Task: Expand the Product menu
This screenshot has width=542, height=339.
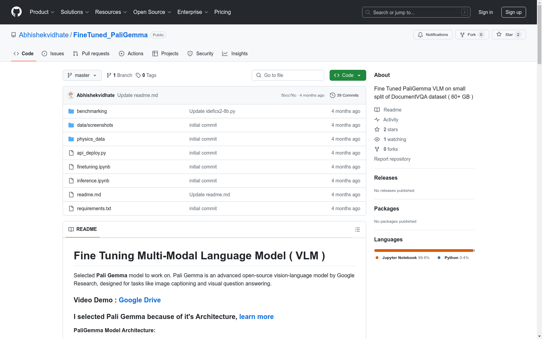Action: click(x=42, y=12)
